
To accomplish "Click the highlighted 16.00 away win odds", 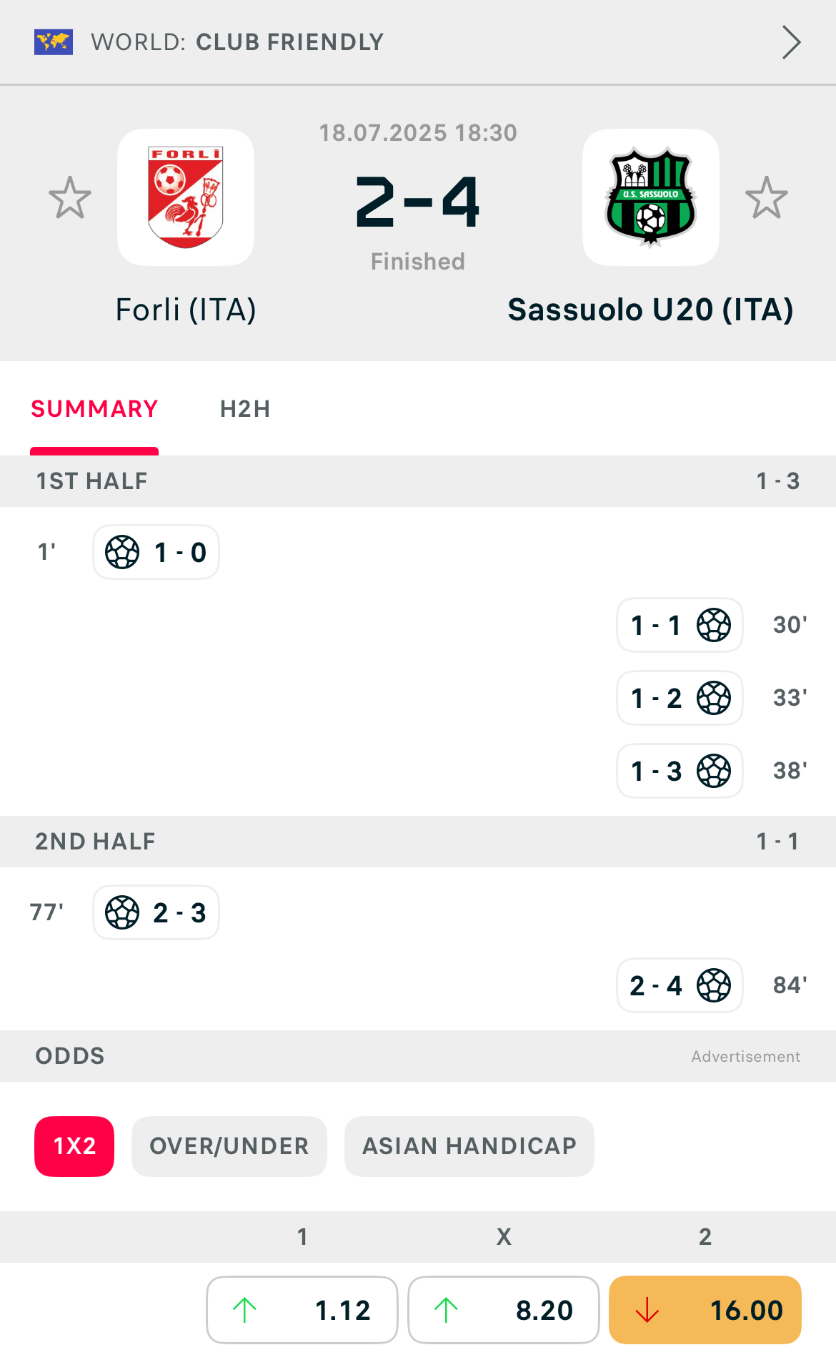I will 705,1310.
